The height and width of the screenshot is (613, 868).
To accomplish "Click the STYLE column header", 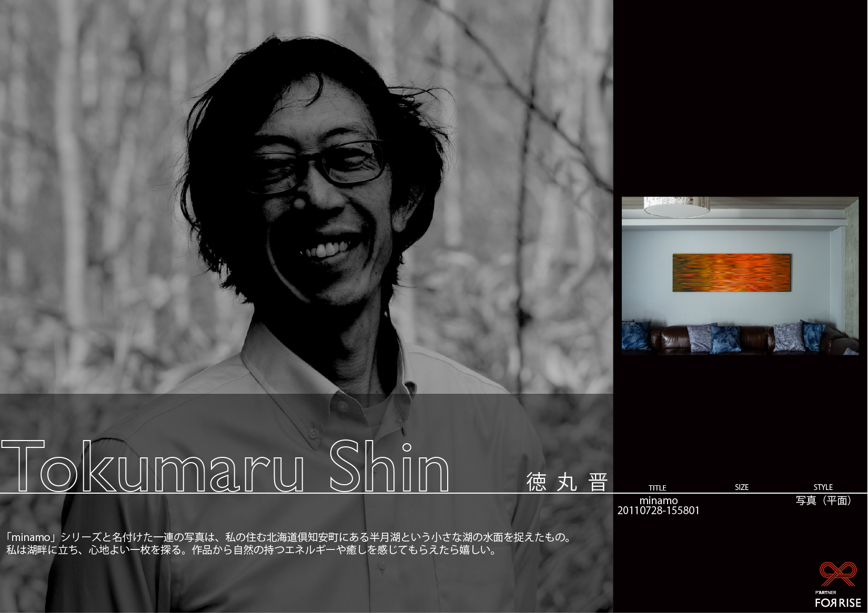I will point(823,487).
